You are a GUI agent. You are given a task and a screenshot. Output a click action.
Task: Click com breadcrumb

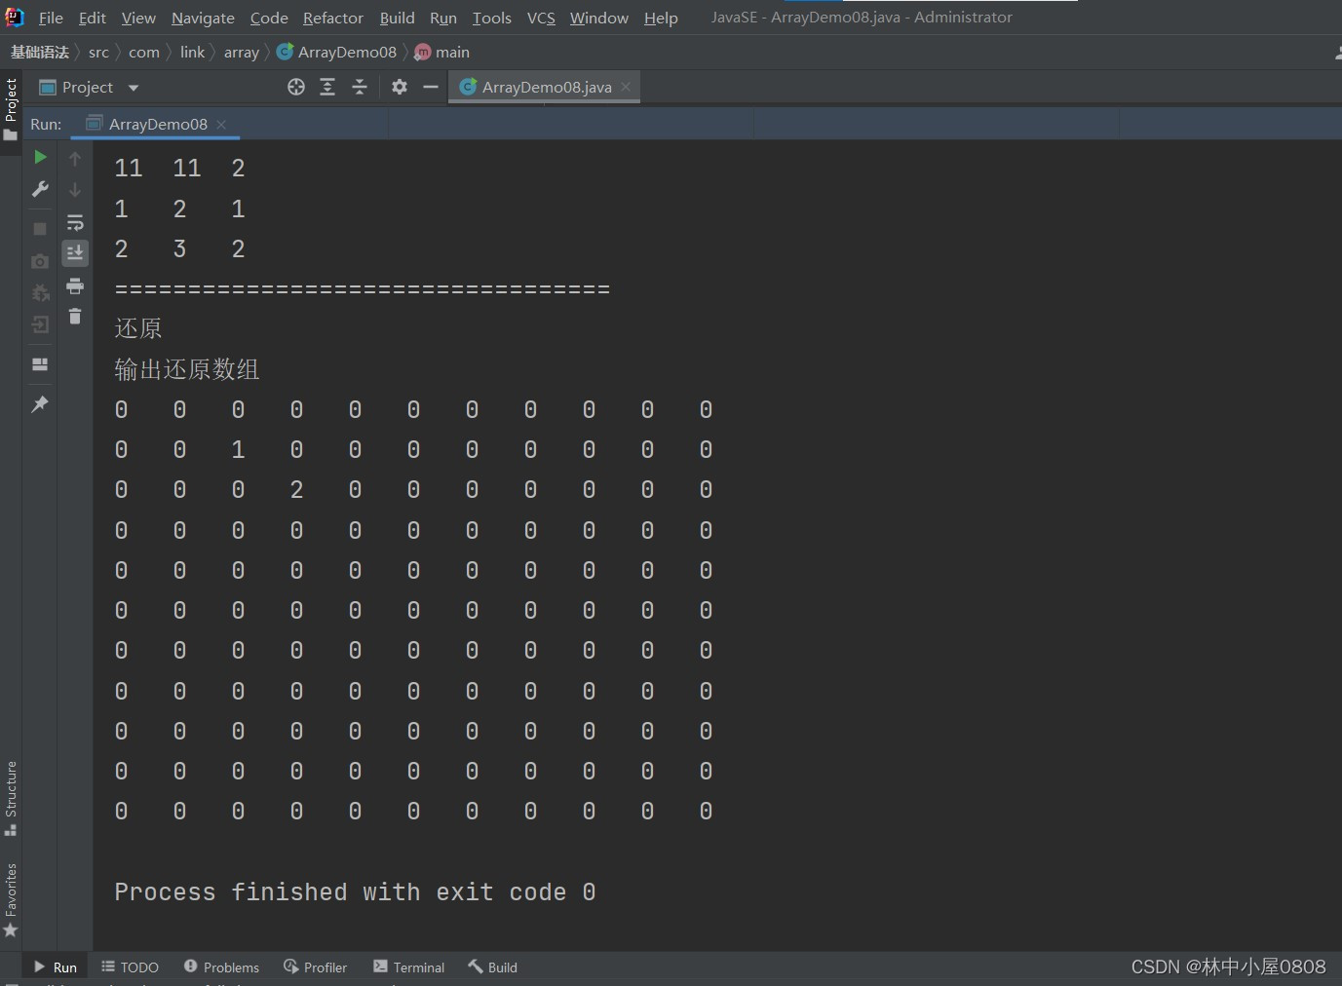144,52
